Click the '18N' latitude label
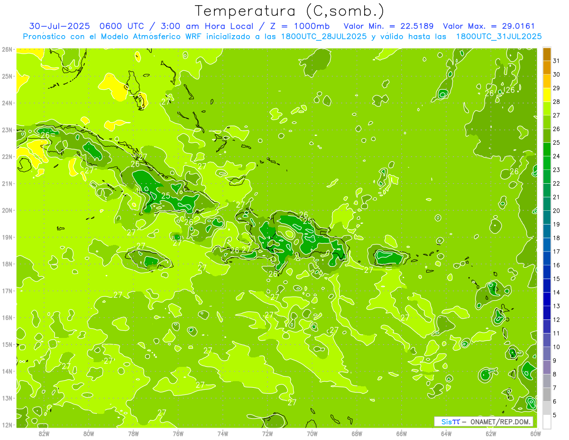The image size is (569, 440). [x=7, y=264]
